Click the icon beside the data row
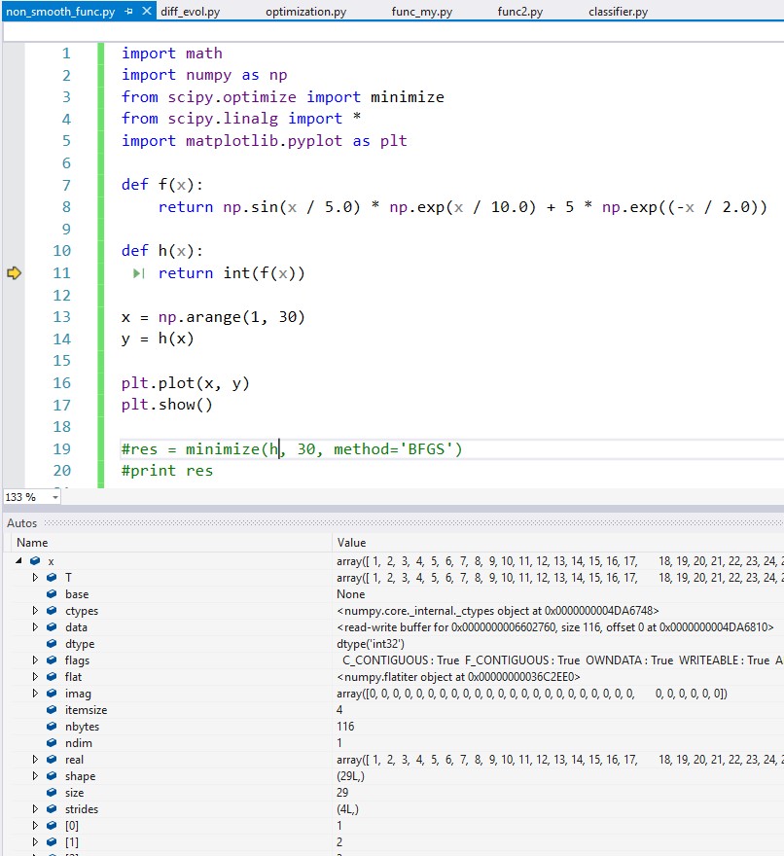This screenshot has height=856, width=784. pyautogui.click(x=52, y=626)
